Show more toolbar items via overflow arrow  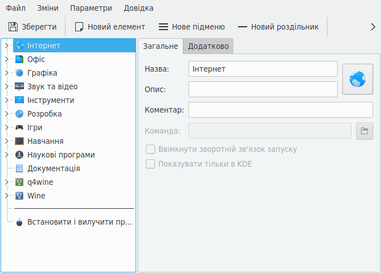(x=373, y=27)
